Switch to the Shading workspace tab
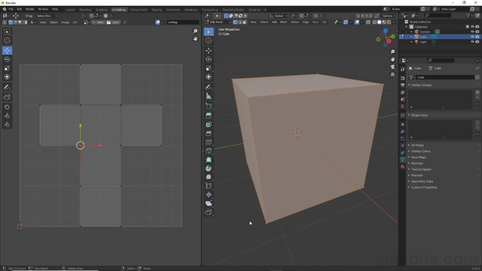Viewport: 482px width, 271px height. point(156,9)
